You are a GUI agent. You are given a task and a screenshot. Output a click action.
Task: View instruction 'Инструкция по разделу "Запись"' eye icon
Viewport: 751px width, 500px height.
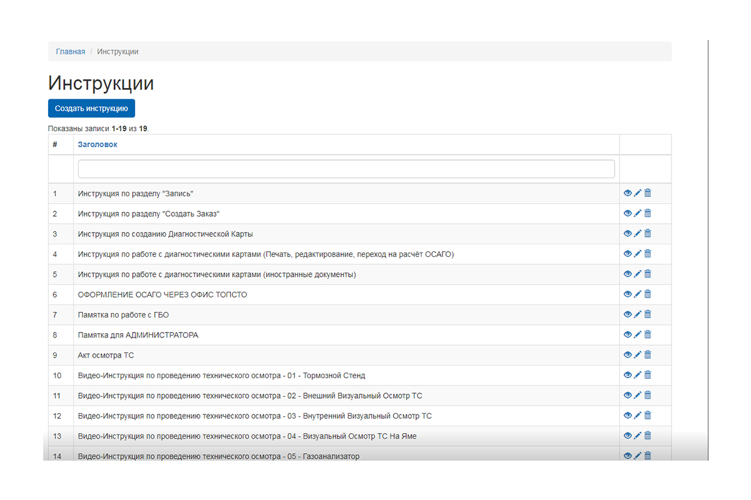tap(628, 193)
